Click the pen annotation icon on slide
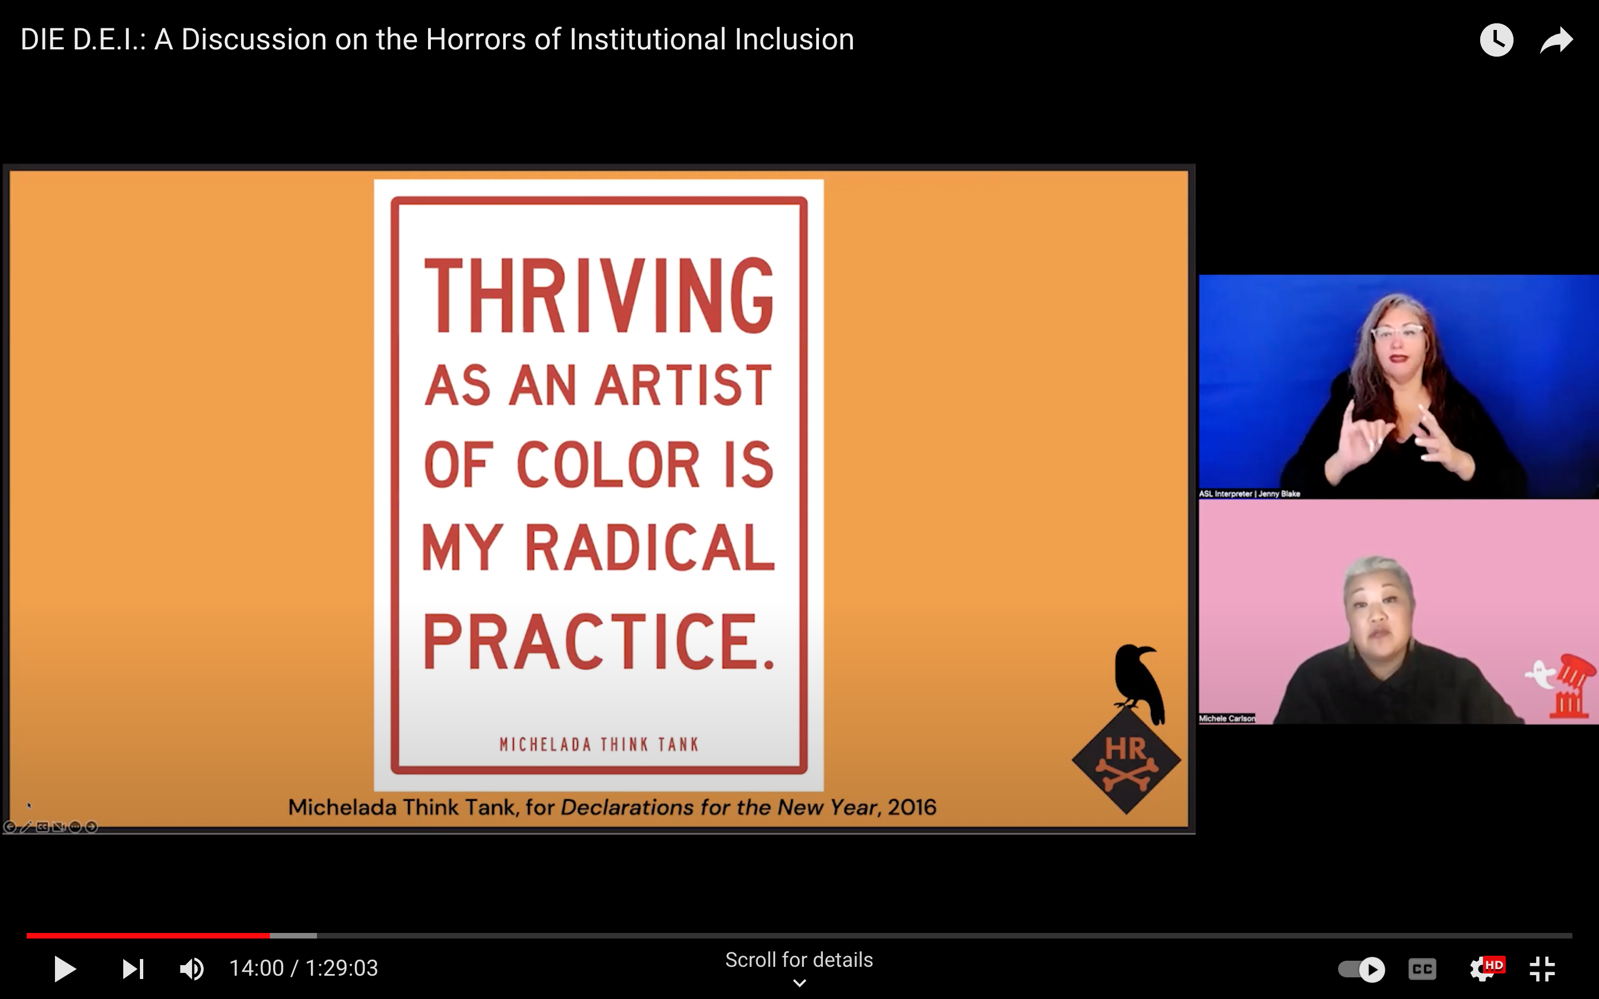The height and width of the screenshot is (999, 1599). 26,826
